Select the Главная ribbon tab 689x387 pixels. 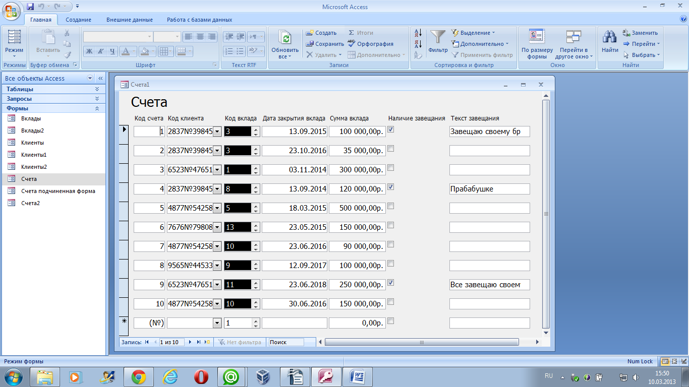pos(41,20)
